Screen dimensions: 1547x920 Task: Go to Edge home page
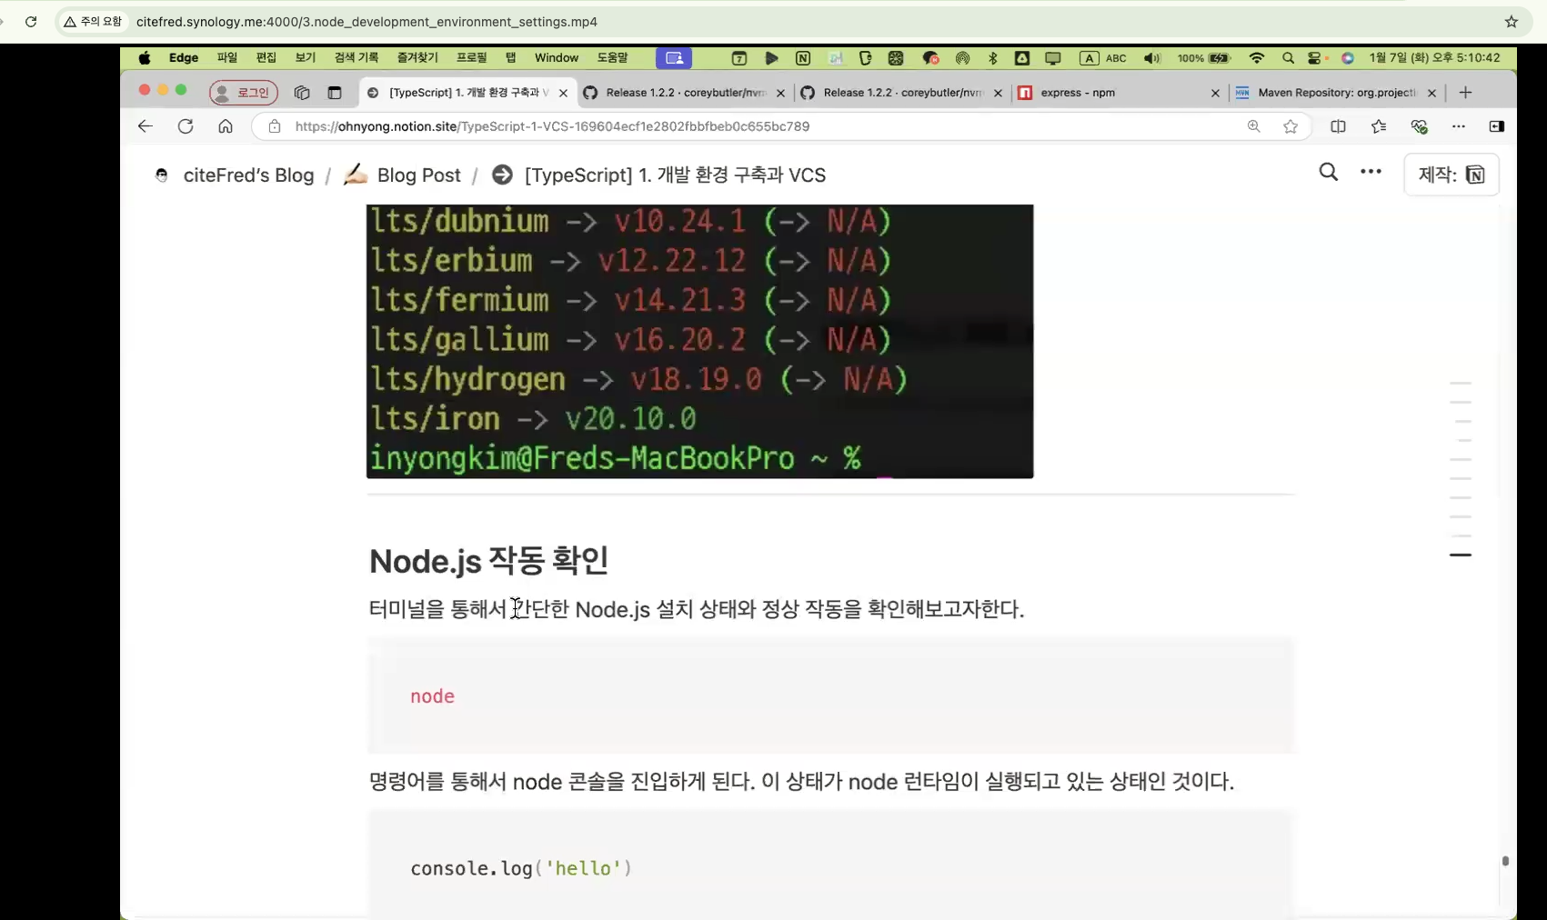[226, 126]
